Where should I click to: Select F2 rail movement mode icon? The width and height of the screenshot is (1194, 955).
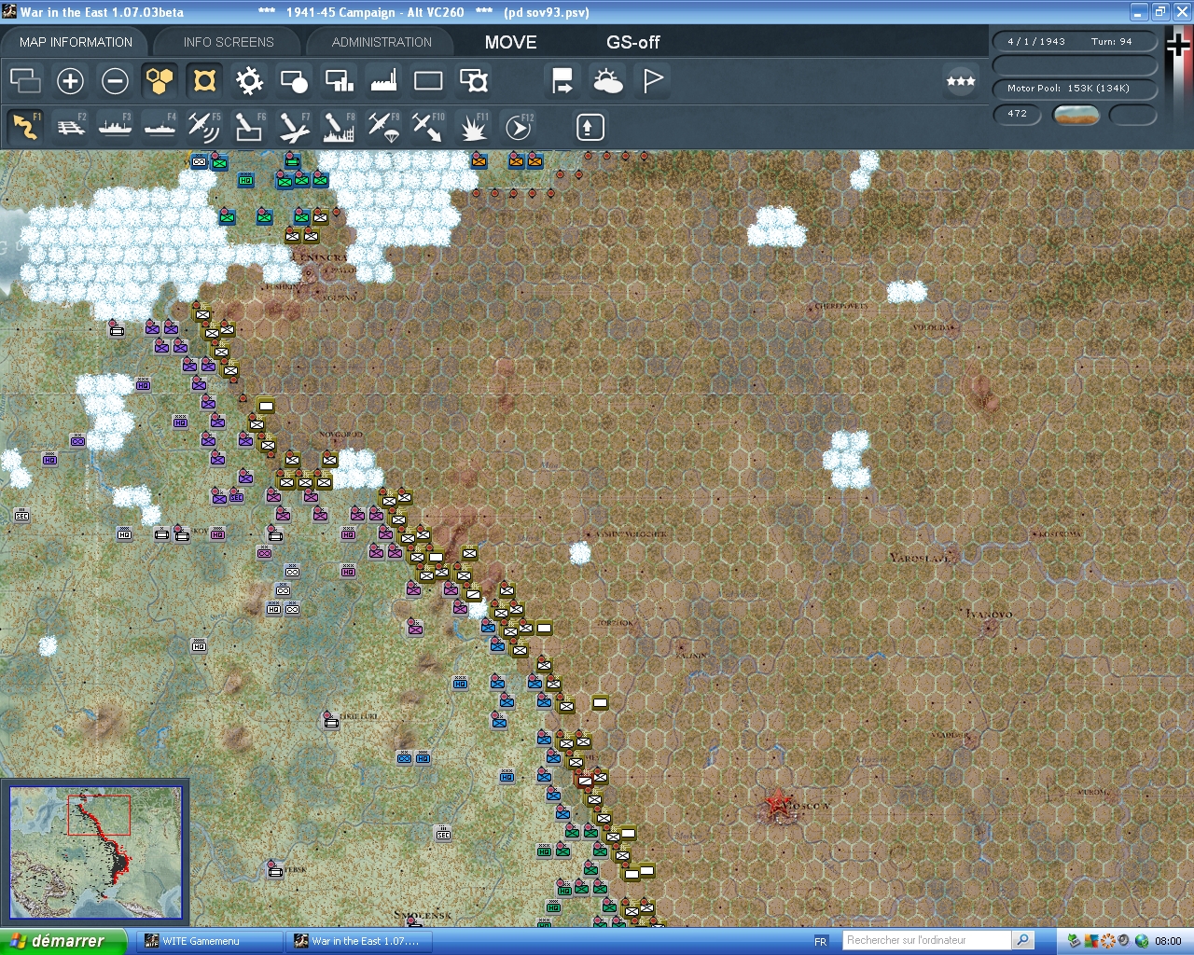pyautogui.click(x=70, y=127)
